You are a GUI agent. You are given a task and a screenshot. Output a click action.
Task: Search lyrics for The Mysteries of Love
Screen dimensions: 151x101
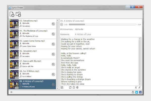coord(53,34)
